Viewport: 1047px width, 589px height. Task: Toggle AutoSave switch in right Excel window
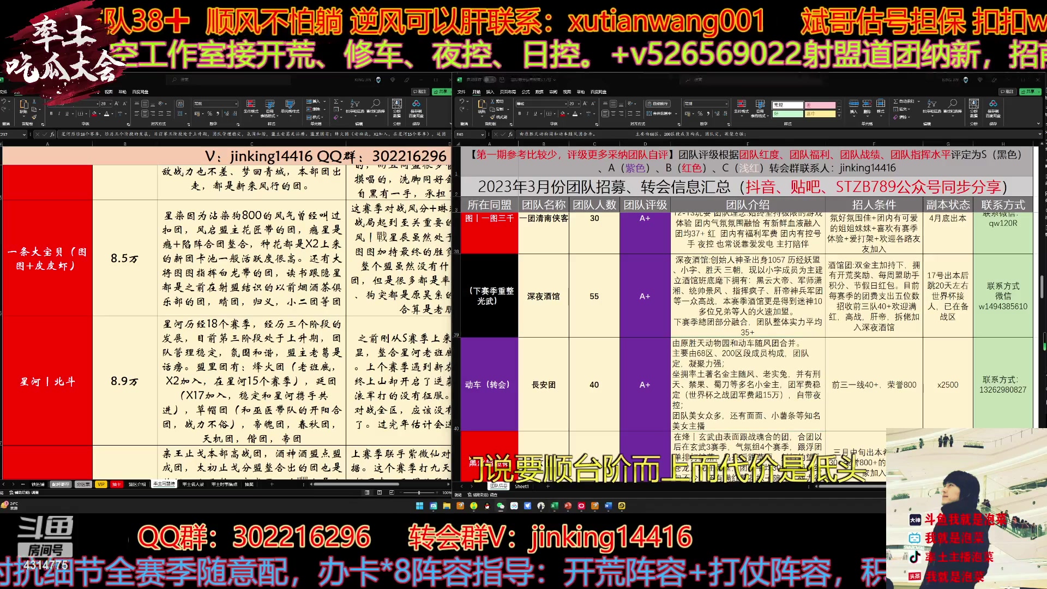coord(490,80)
